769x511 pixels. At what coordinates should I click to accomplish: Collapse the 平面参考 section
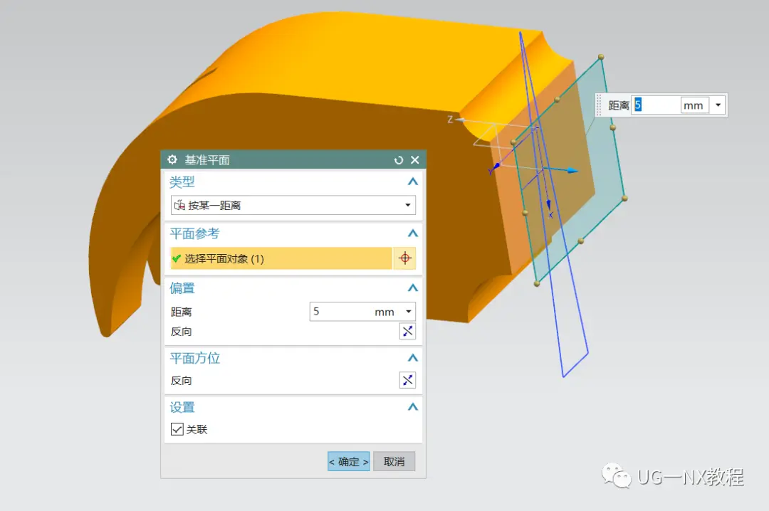[x=413, y=233]
